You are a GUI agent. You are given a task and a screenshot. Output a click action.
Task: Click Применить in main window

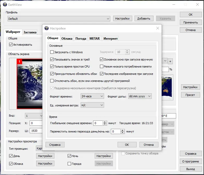191,22
